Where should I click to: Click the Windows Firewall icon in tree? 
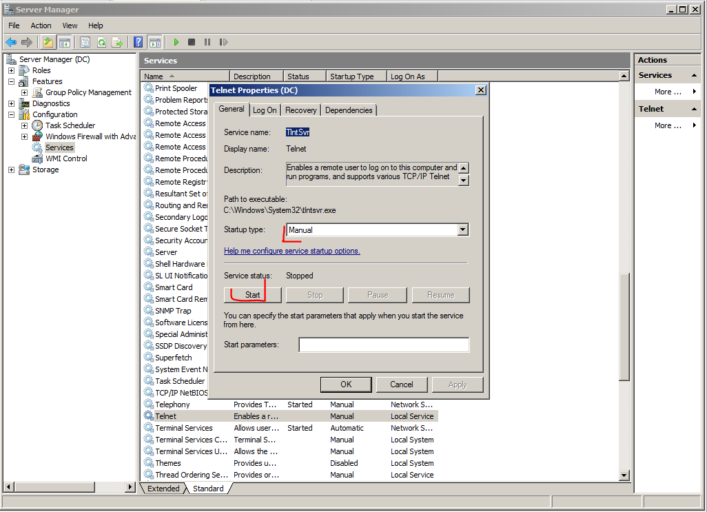coord(37,136)
